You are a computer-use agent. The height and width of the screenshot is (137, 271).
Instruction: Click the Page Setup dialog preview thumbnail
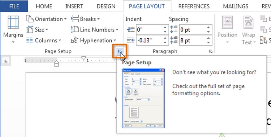(x=143, y=98)
